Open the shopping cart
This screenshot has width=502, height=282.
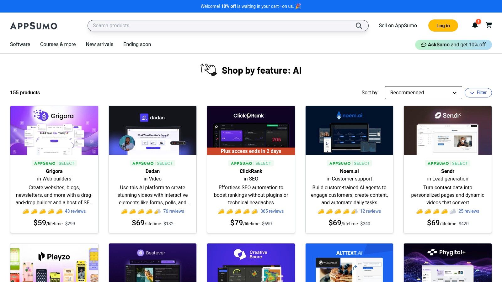[489, 25]
